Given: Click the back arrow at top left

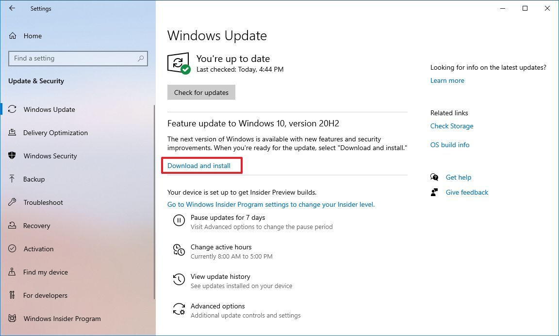Looking at the screenshot, I should pos(12,8).
